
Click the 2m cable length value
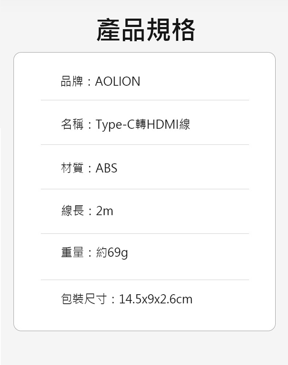[x=104, y=211]
